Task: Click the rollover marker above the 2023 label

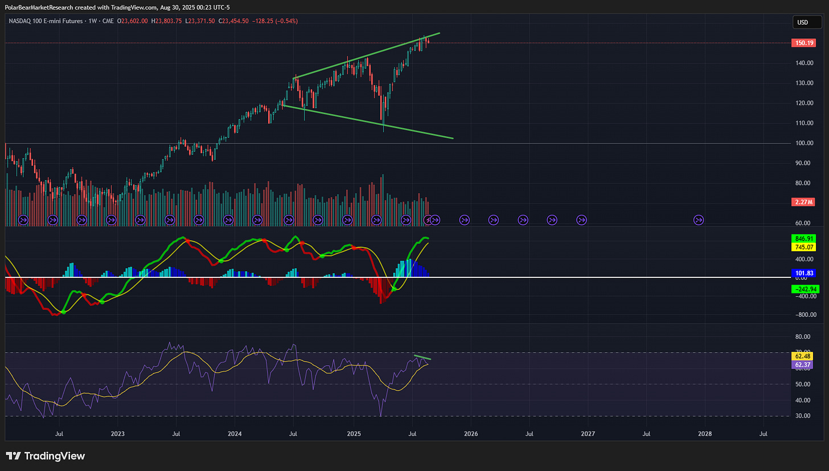Action: [x=111, y=219]
